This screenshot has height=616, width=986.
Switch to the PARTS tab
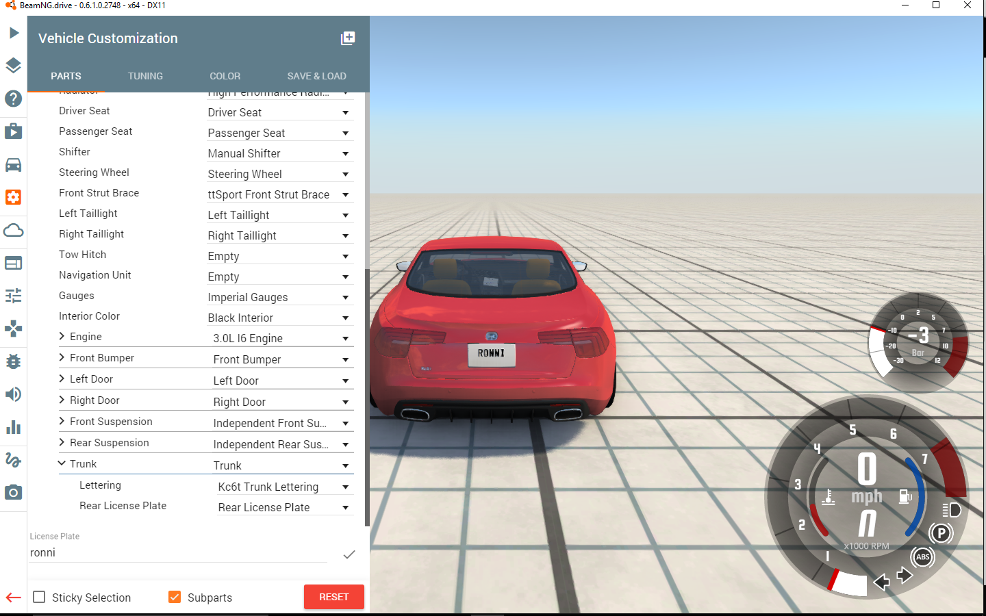coord(66,76)
